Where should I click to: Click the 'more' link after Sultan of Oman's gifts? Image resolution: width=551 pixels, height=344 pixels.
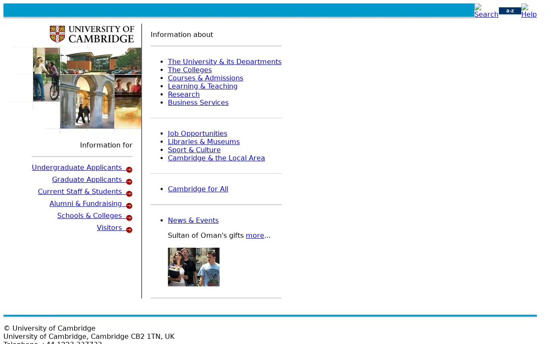point(255,236)
